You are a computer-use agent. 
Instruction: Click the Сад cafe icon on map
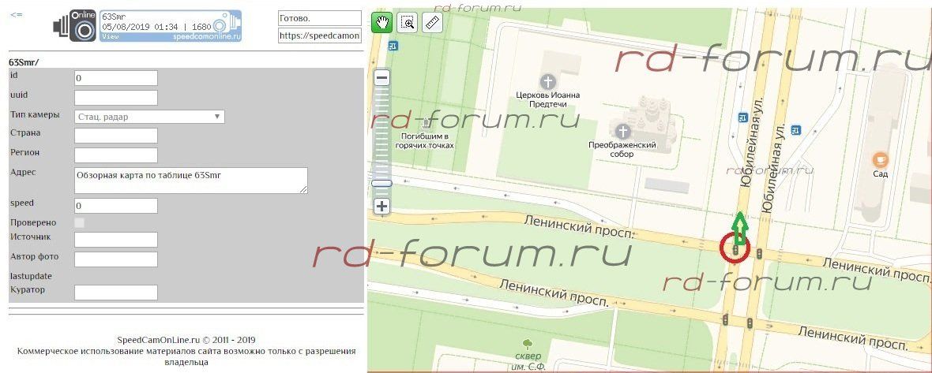pos(880,160)
